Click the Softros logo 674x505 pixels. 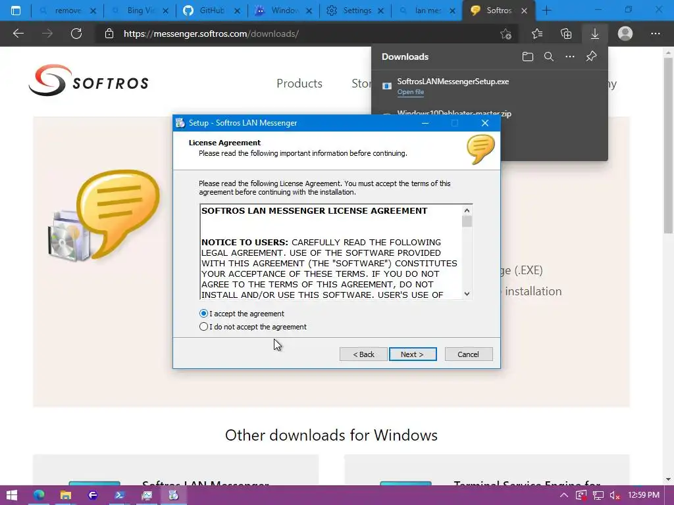[x=89, y=80]
